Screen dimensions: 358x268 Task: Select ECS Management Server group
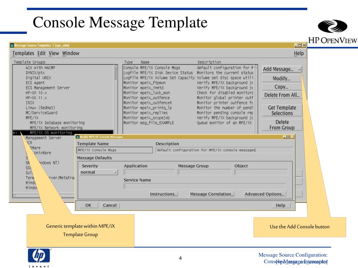click(48, 88)
